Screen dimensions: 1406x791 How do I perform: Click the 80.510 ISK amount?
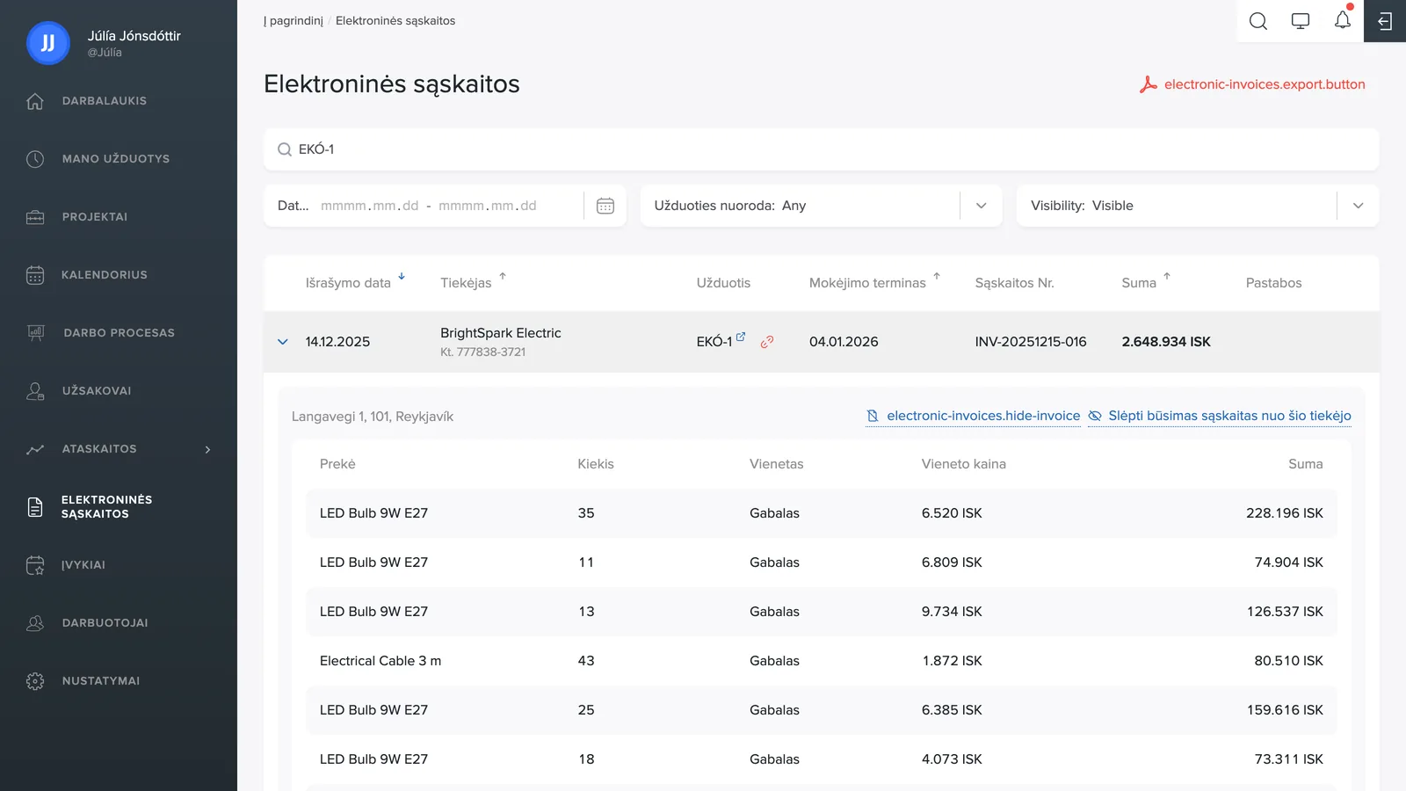tap(1288, 661)
